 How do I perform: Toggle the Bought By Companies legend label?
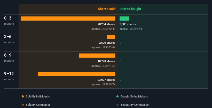point(135,105)
